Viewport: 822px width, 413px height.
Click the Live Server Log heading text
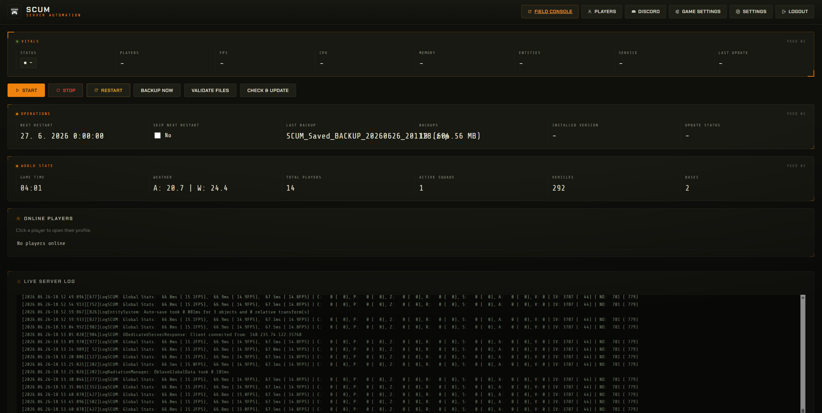click(50, 281)
